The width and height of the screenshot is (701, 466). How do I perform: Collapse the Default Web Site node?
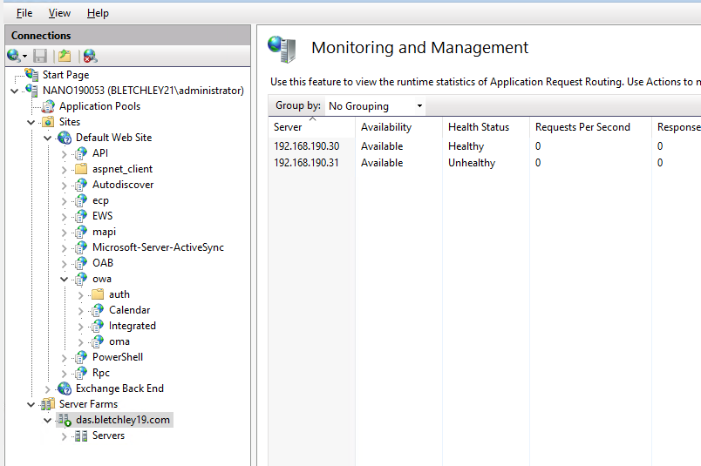pyautogui.click(x=47, y=138)
